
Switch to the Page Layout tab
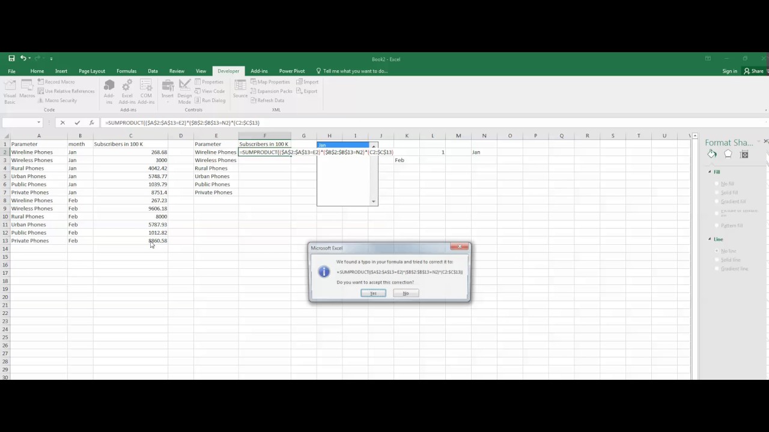coord(92,71)
